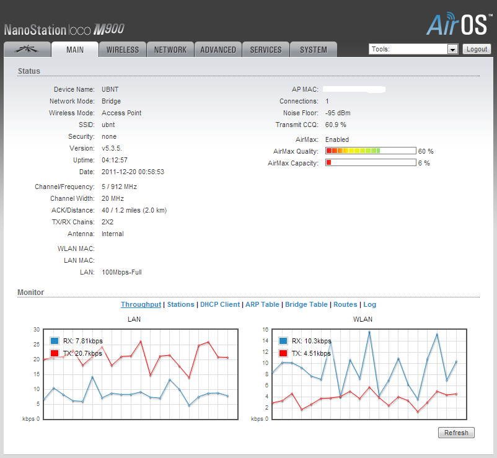This screenshot has width=497, height=458.
Task: Open the NETWORK tab
Action: coord(170,50)
